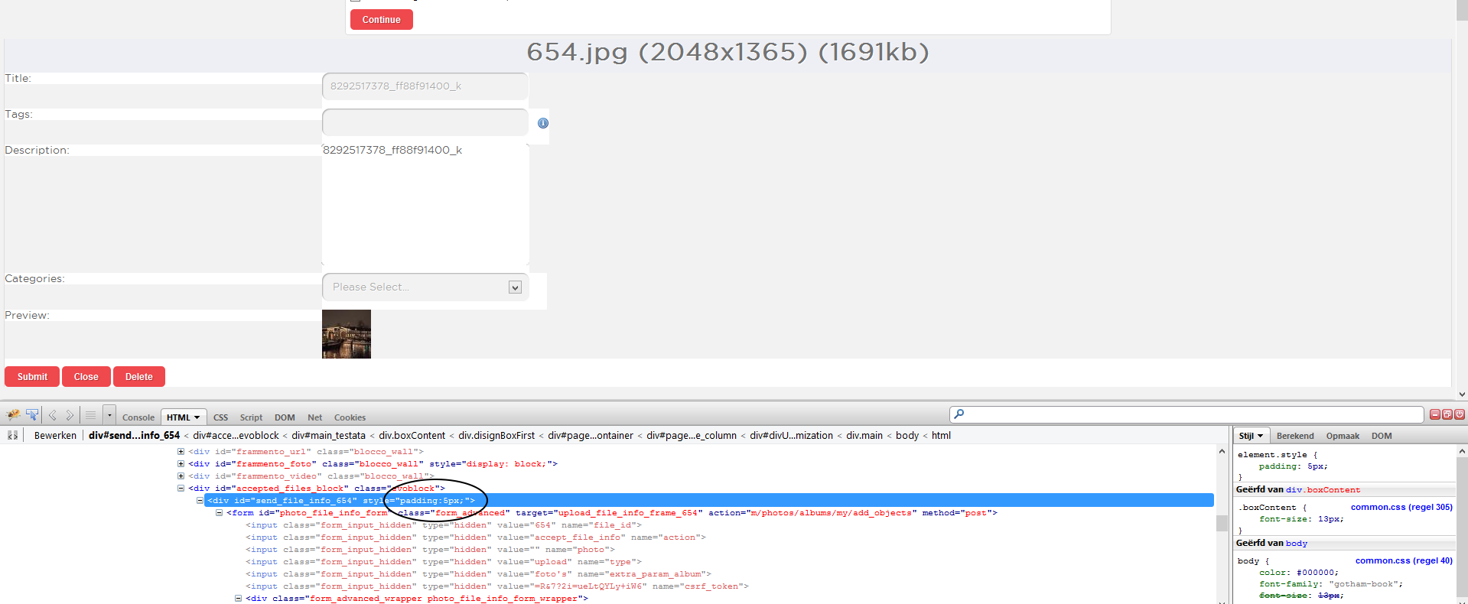Screen dimensions: 1468x604
Task: Click the Firebug back arrow
Action: 53,415
